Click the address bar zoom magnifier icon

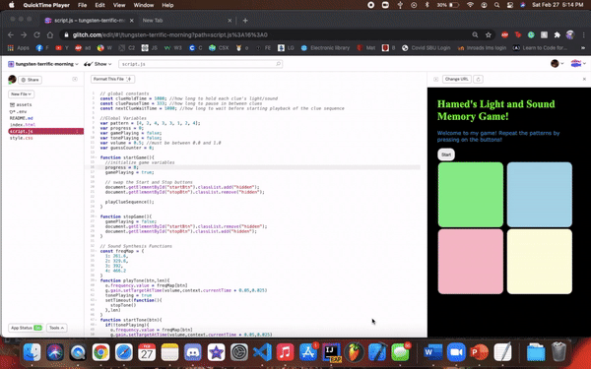pos(475,34)
